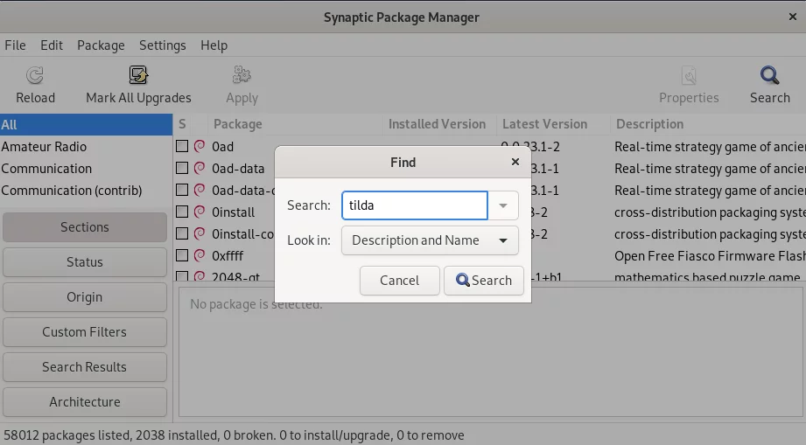The image size is (806, 445).
Task: Toggle the 0ad-data package checkbox
Action: (x=182, y=168)
